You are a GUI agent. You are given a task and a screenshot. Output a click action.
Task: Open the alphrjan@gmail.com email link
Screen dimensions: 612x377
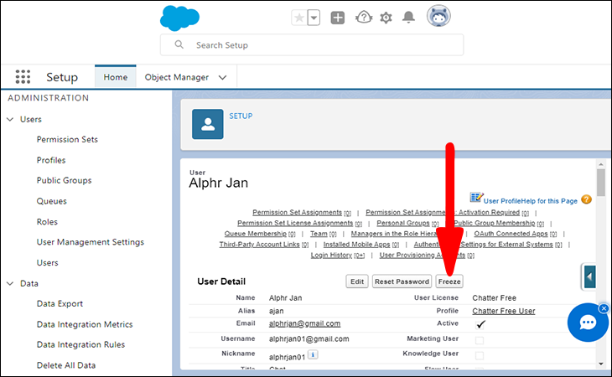304,323
